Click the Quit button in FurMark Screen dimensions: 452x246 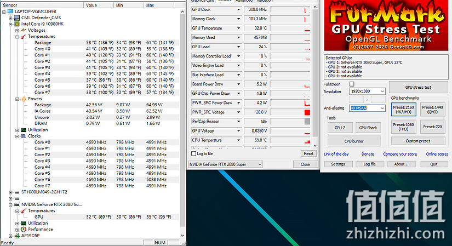click(434, 164)
